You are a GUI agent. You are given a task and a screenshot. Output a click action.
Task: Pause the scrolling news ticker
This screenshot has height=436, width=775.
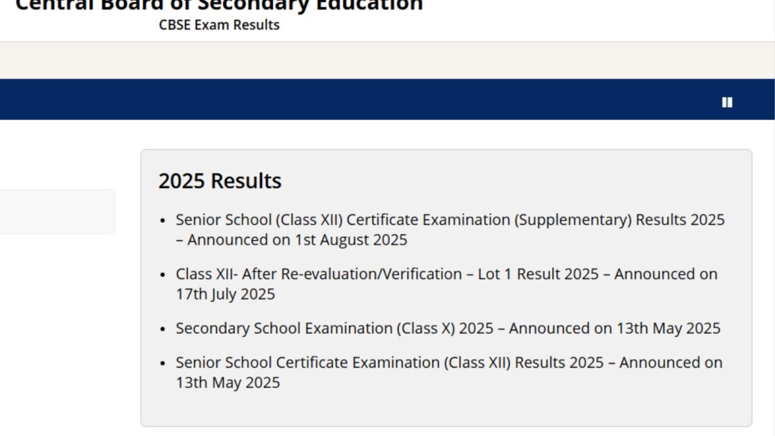pyautogui.click(x=727, y=102)
